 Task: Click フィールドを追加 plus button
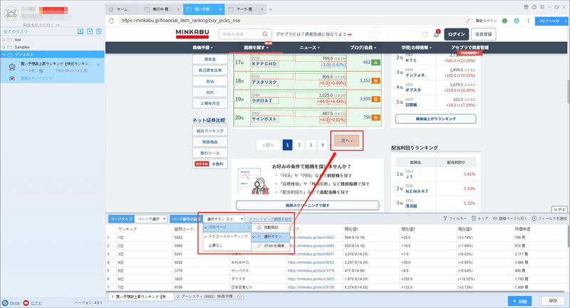549,218
